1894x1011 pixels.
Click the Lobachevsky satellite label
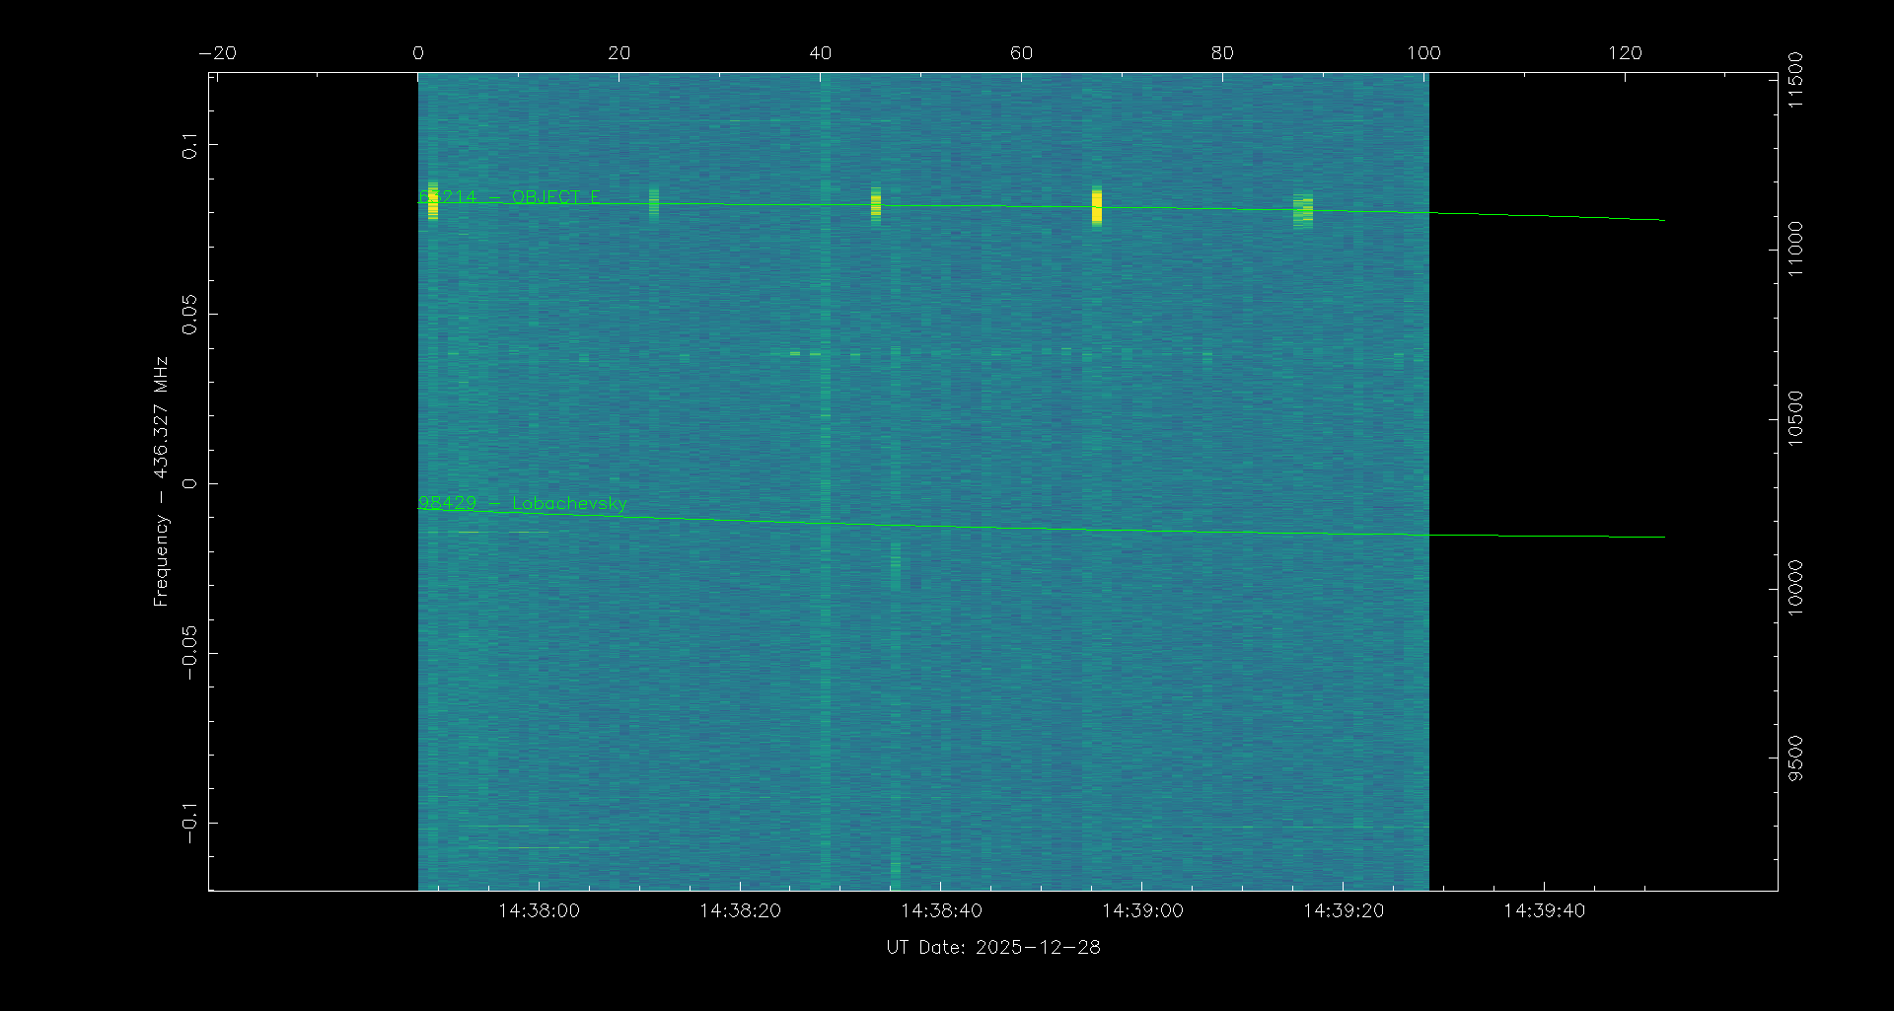522,503
